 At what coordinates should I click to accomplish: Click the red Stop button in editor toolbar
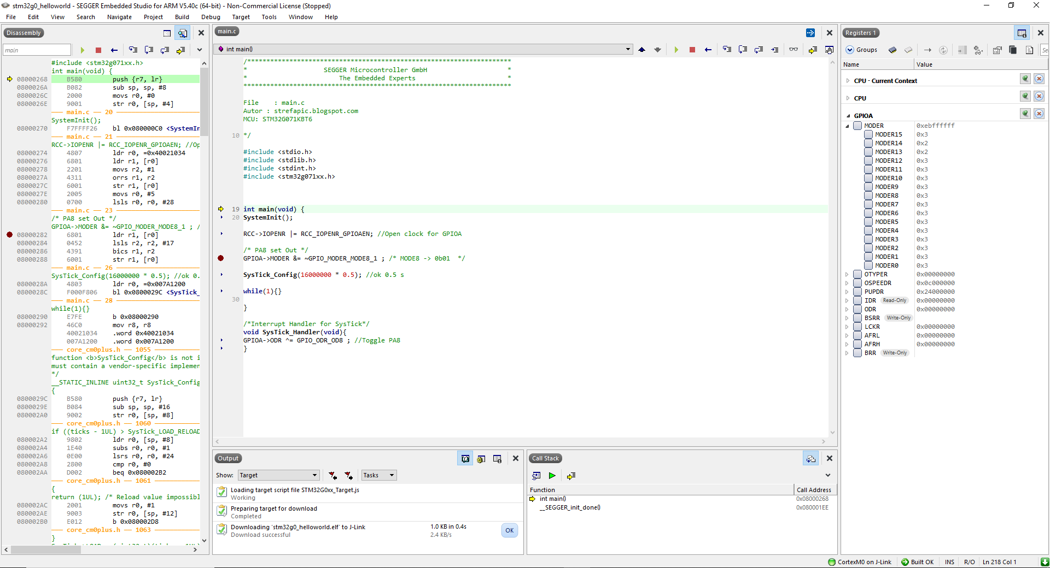click(692, 50)
